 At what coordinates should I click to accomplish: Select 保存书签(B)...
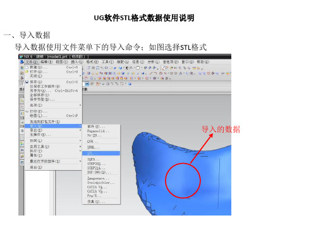pos(53,99)
